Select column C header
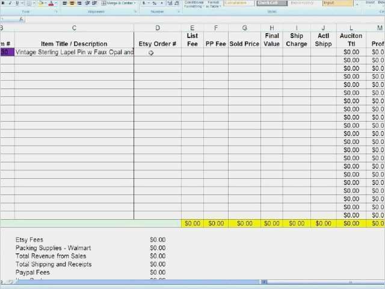Viewport: 385px width, 289px height. 74,28
